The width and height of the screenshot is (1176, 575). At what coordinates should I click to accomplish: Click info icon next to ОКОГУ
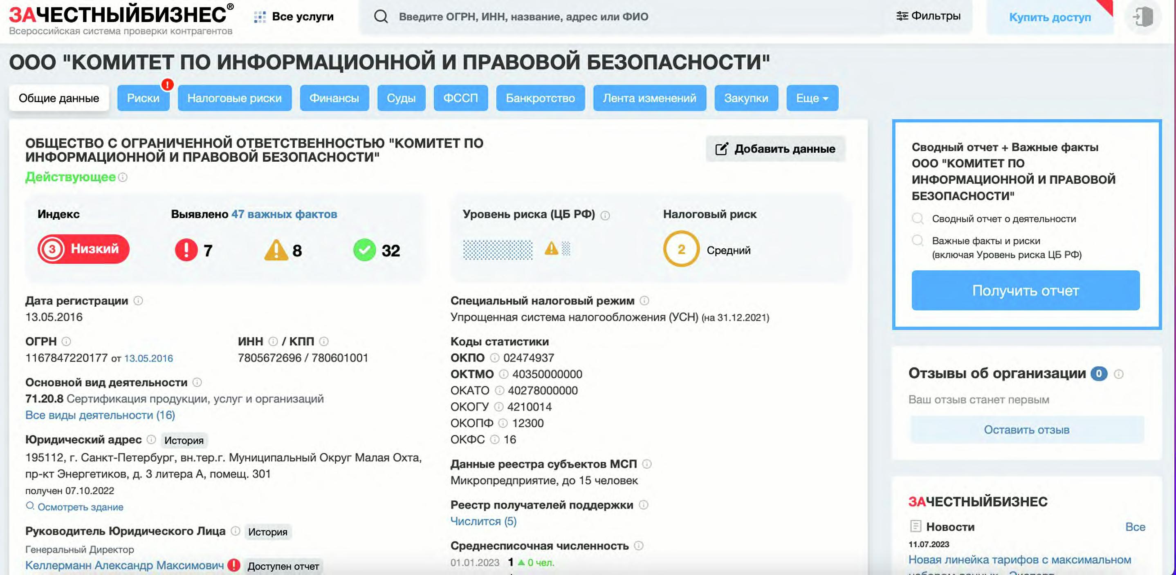[498, 406]
